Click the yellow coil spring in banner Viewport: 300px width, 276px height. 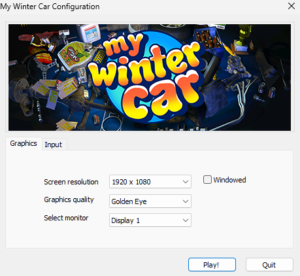coord(99,57)
